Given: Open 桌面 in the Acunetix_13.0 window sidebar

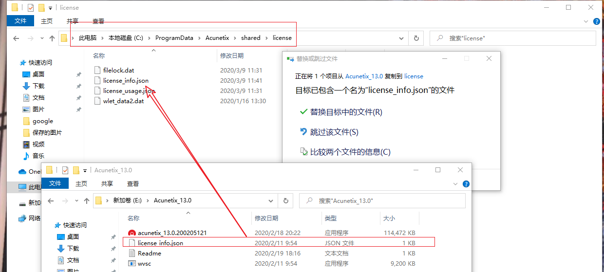Looking at the screenshot, I should [73, 237].
